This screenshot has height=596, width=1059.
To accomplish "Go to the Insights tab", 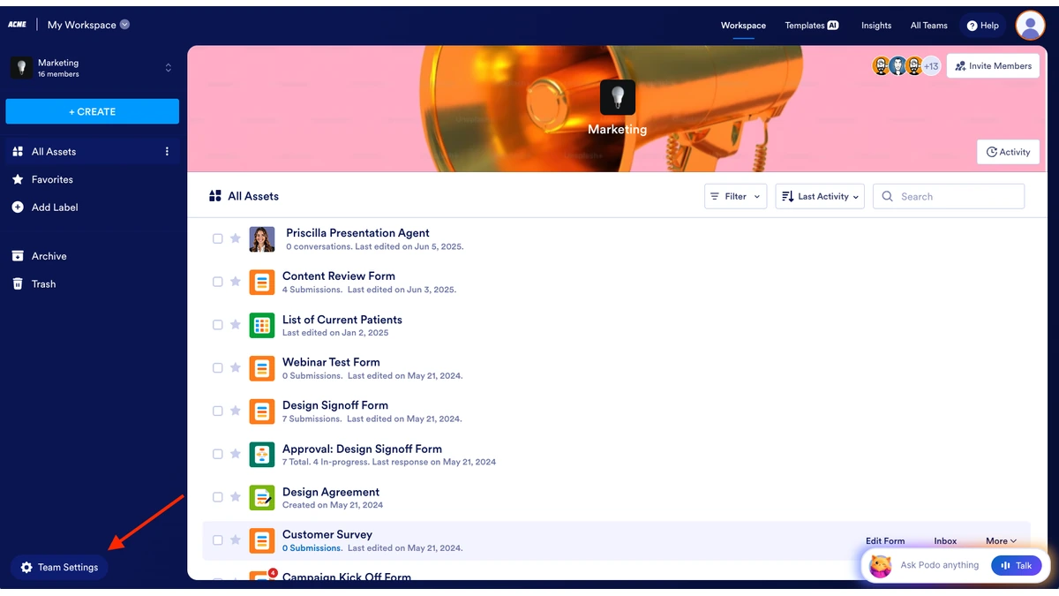I will 876,26.
